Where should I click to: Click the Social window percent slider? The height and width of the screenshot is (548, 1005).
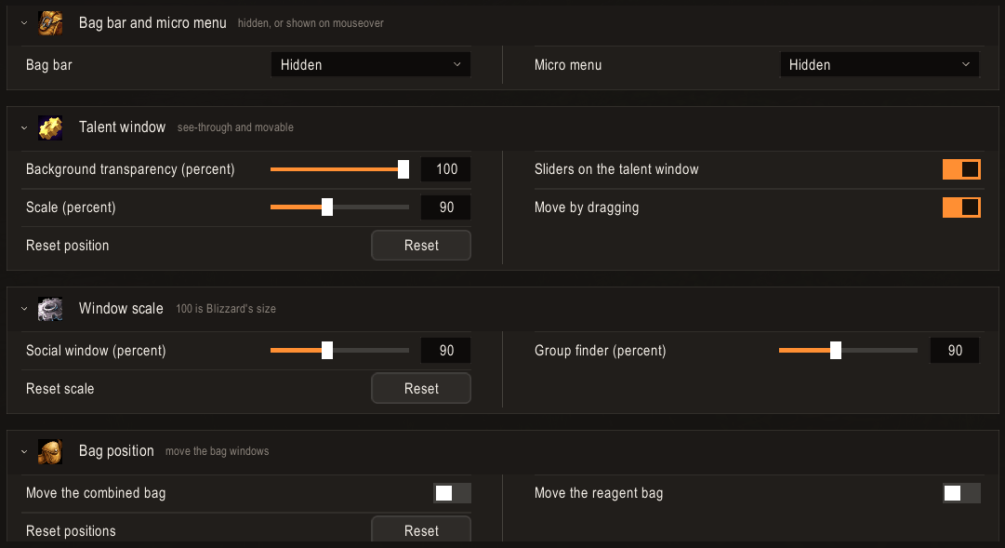click(339, 351)
